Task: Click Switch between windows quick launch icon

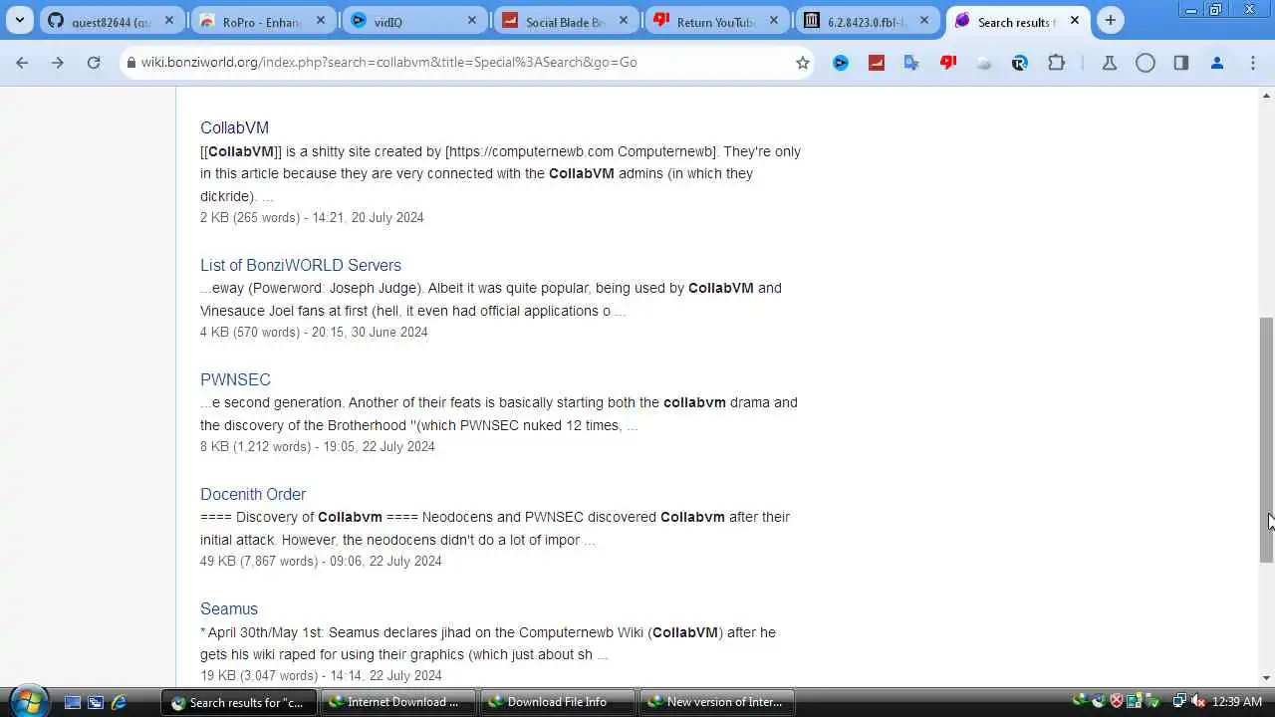Action: click(96, 702)
